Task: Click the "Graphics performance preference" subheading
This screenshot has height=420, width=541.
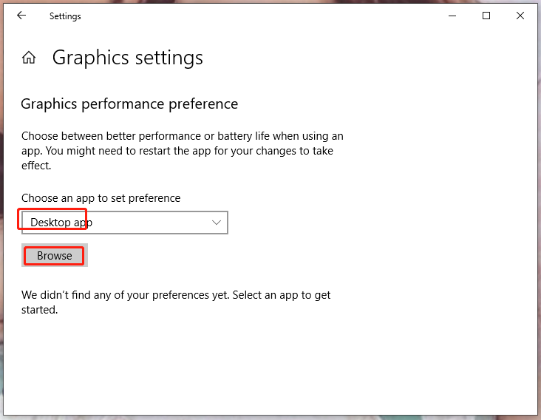Action: pyautogui.click(x=129, y=104)
